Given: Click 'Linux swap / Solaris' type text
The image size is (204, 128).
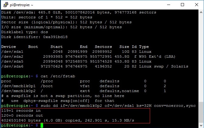Looking at the screenshot, I should (x=163, y=67).
